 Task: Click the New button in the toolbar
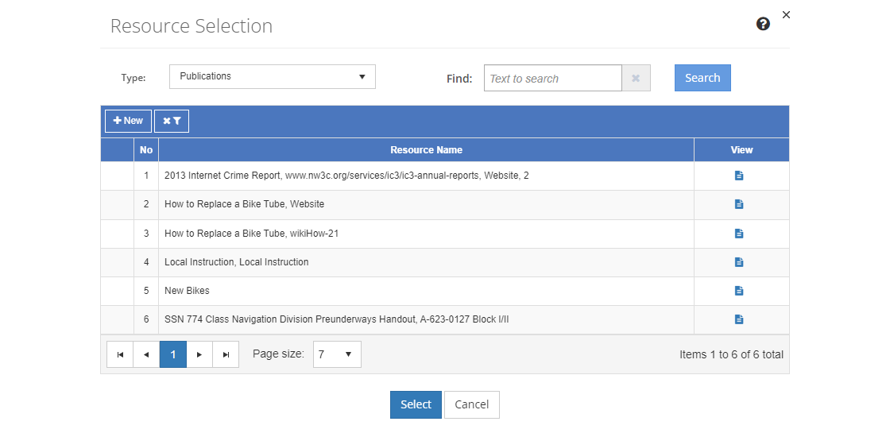(x=128, y=121)
